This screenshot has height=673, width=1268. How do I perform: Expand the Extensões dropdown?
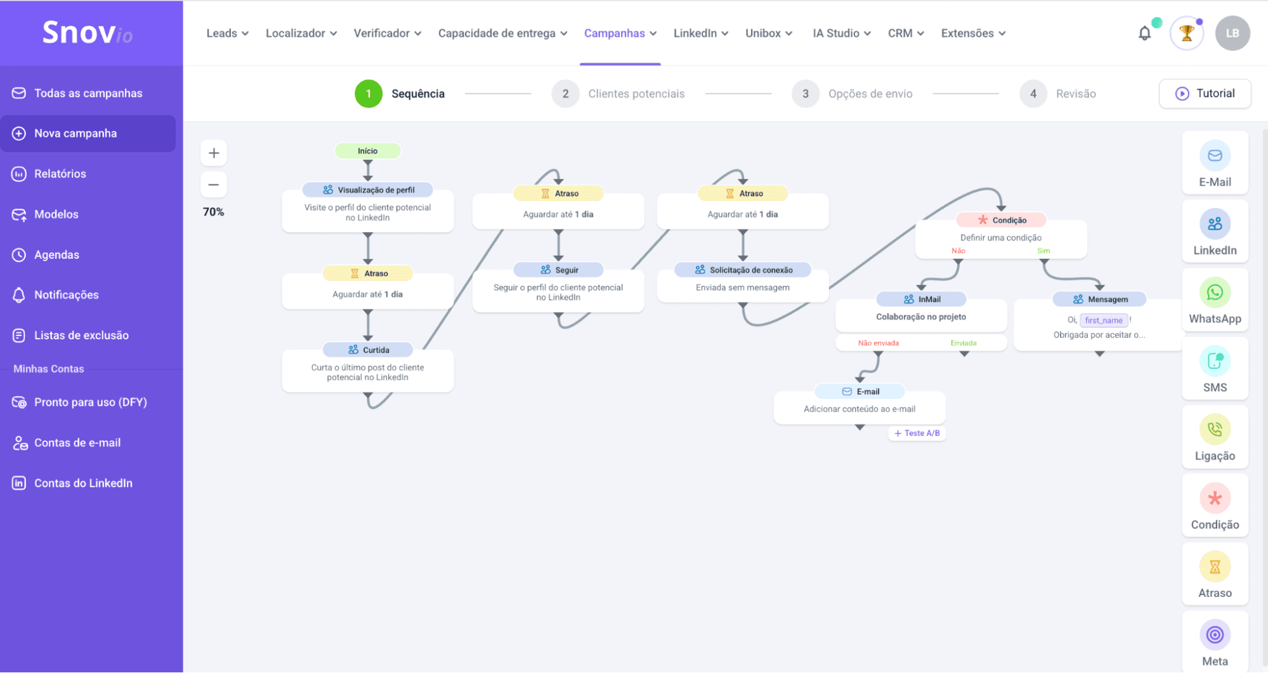click(972, 34)
